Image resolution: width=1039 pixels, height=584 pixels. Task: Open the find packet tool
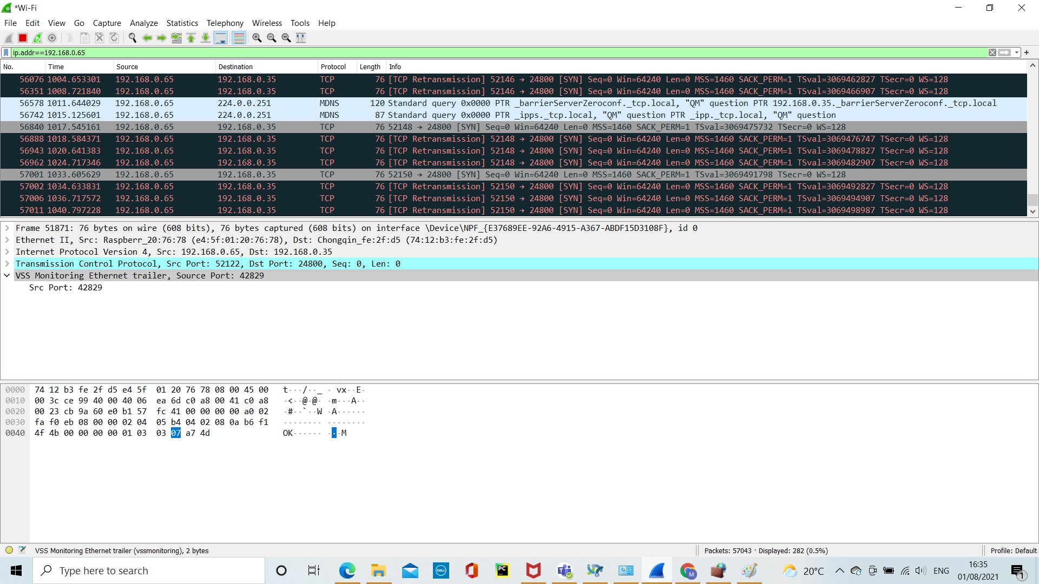pos(132,38)
